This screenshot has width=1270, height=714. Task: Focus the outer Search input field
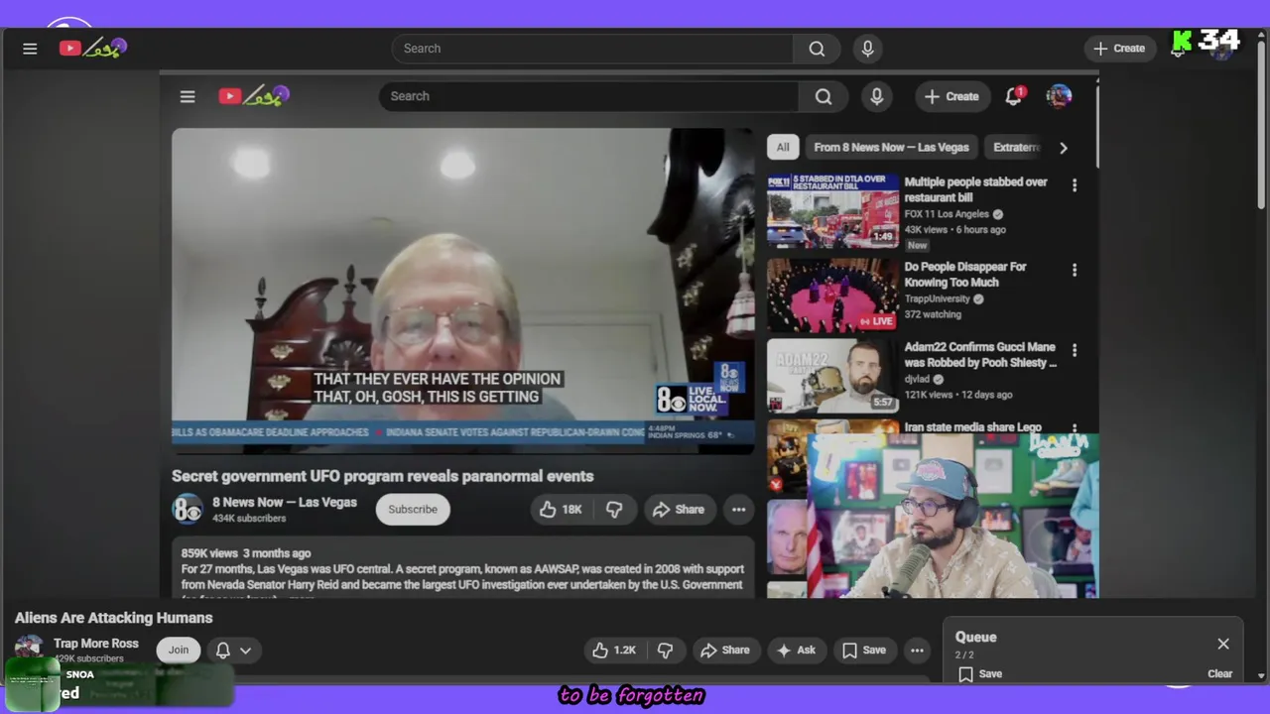point(592,49)
